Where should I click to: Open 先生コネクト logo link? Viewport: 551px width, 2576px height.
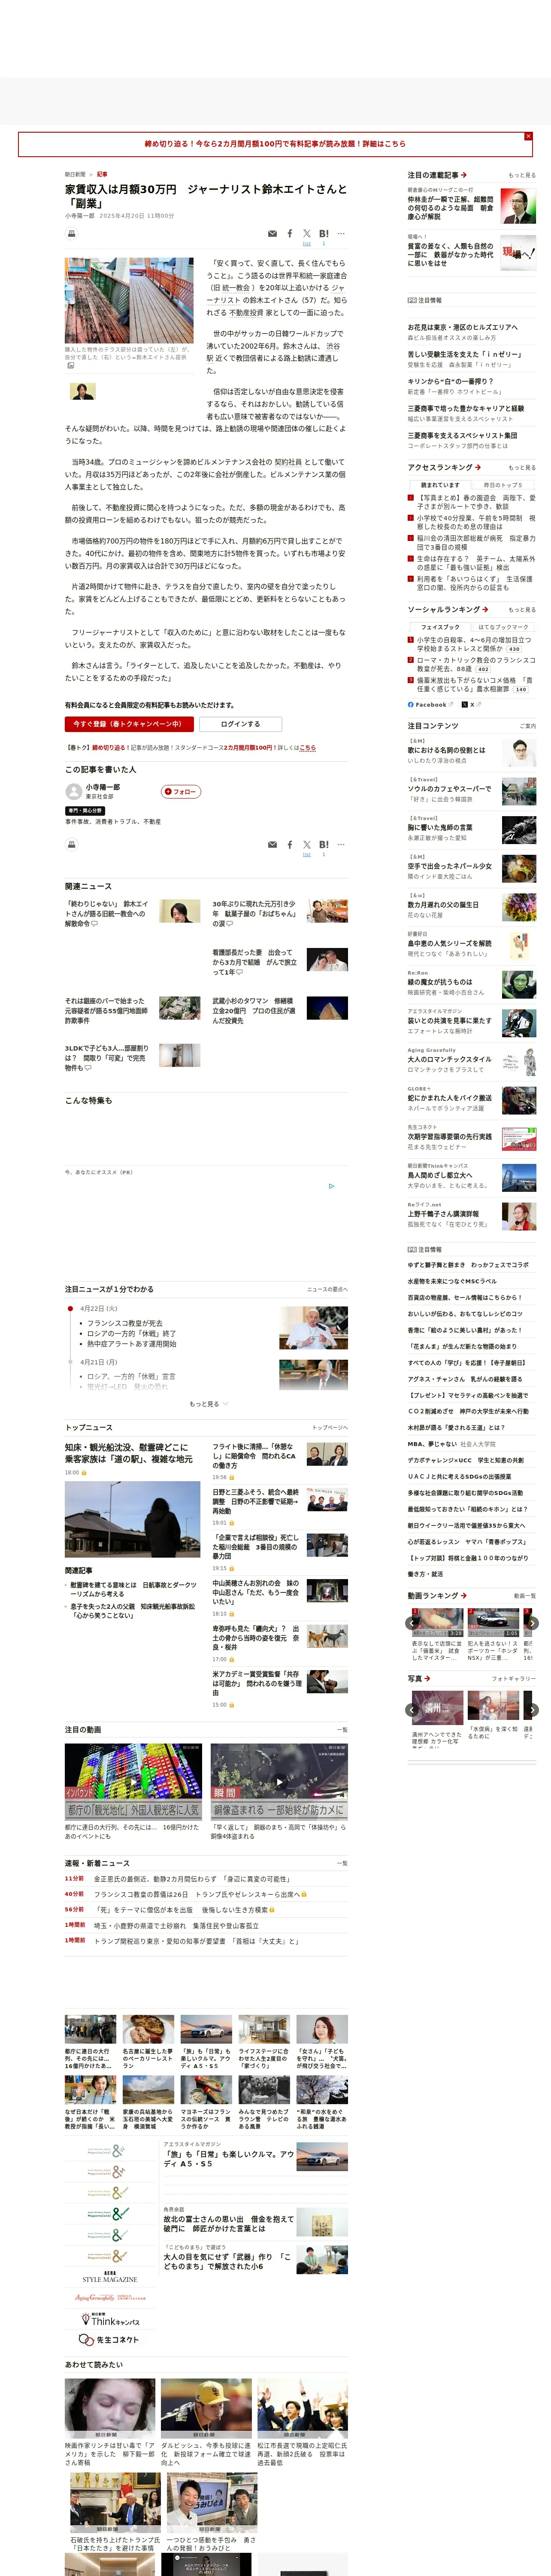(109, 2340)
